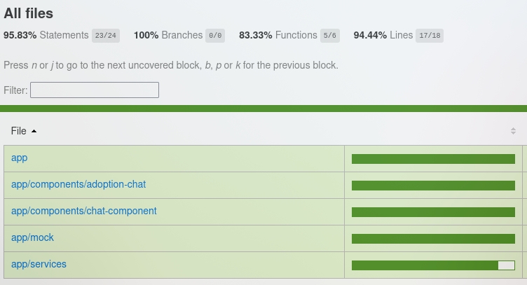527x285 pixels.
Task: Click the 5/6 functions badge
Action: pyautogui.click(x=329, y=36)
